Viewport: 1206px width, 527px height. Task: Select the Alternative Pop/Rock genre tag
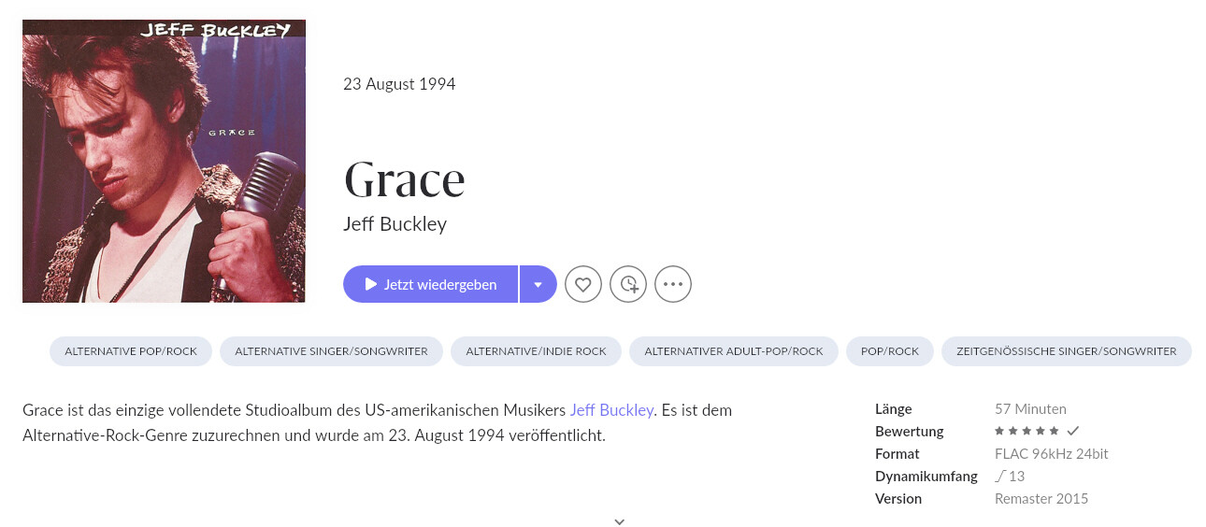[131, 351]
